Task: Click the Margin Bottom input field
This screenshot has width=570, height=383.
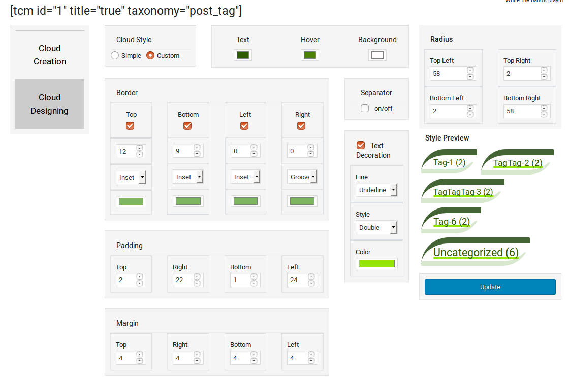Action: [242, 358]
